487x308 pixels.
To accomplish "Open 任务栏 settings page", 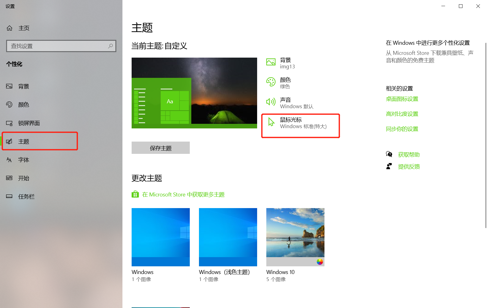I will 61,196.
